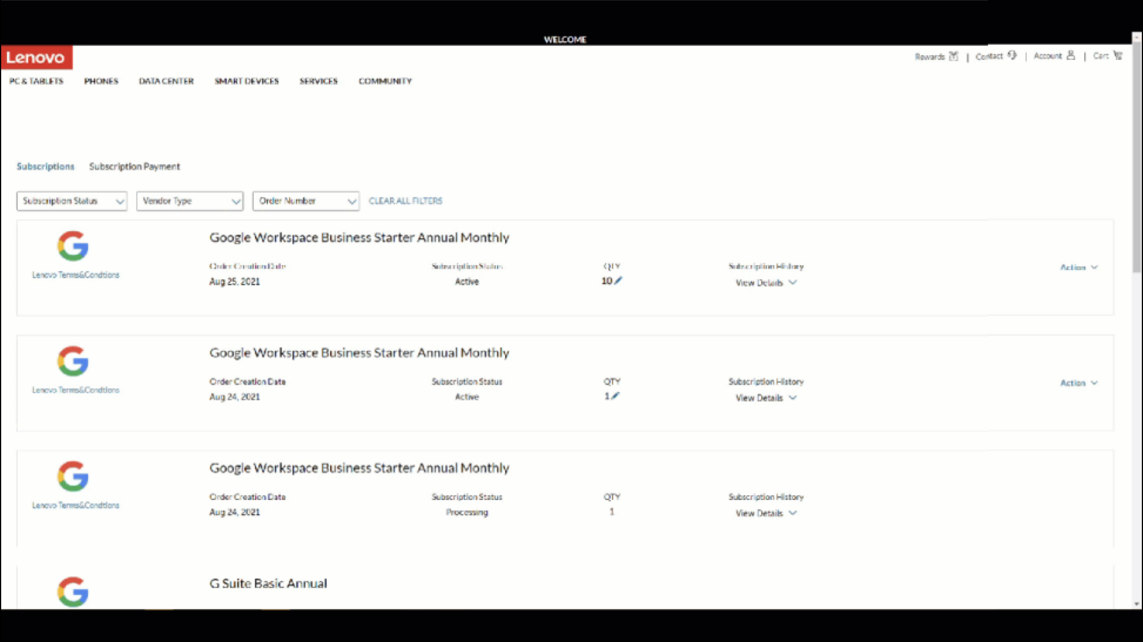The image size is (1143, 642).
Task: Open Lenovo Terms&Conditions for Aug 24 Active subscription
Action: tap(76, 390)
